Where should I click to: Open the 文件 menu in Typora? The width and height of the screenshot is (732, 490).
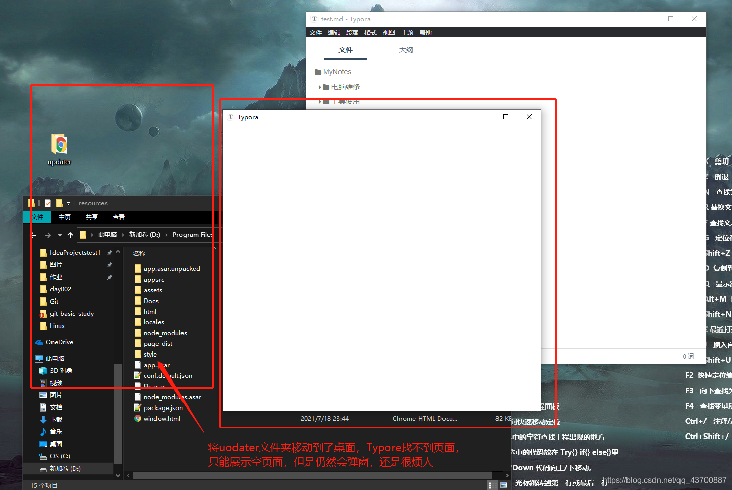316,32
